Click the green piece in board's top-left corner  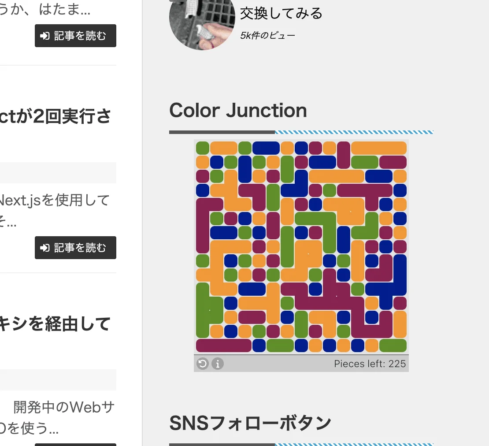pos(203,148)
